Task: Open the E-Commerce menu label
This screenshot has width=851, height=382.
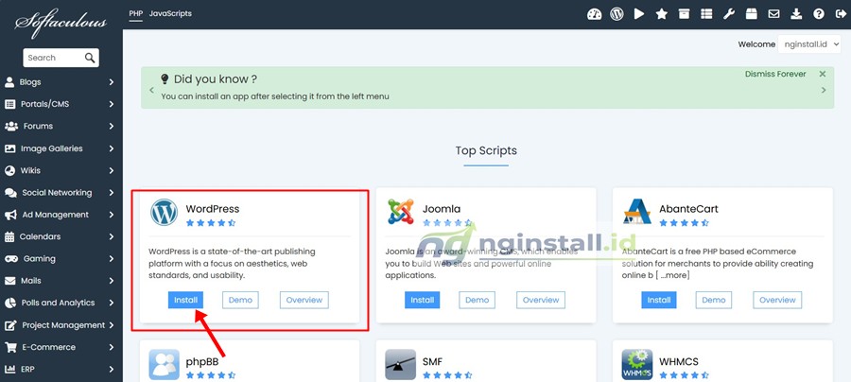Action: 49,347
